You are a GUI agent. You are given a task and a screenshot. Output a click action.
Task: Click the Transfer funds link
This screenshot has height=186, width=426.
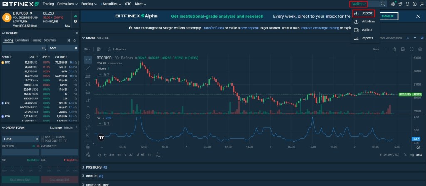[213, 28]
